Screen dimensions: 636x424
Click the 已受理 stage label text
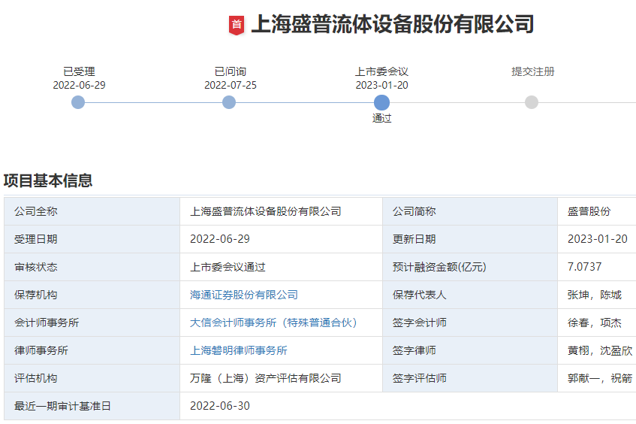(79, 71)
